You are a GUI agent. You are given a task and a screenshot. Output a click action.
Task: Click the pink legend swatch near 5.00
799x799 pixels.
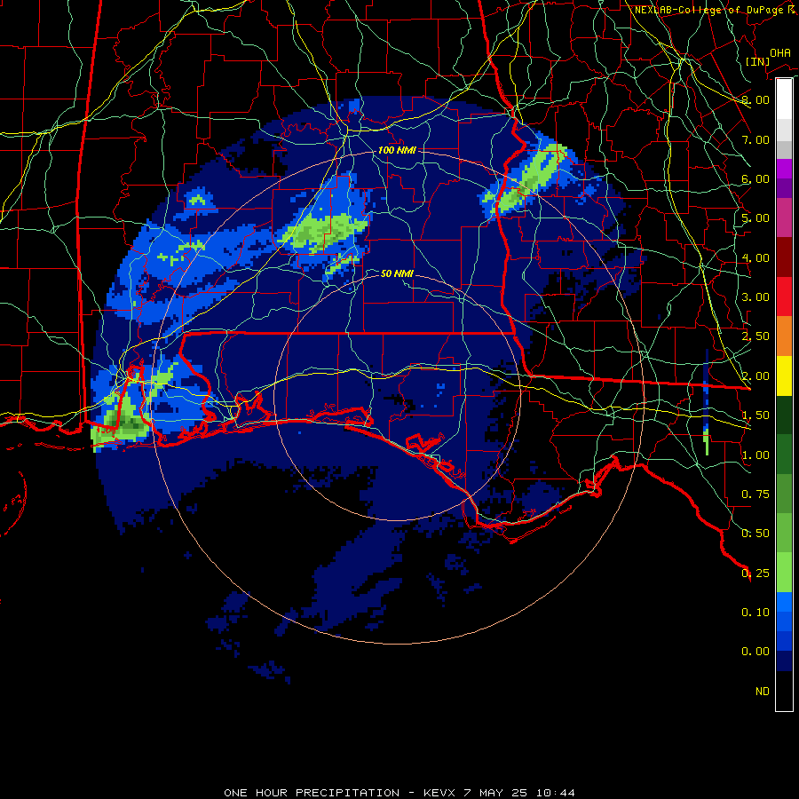coord(784,218)
